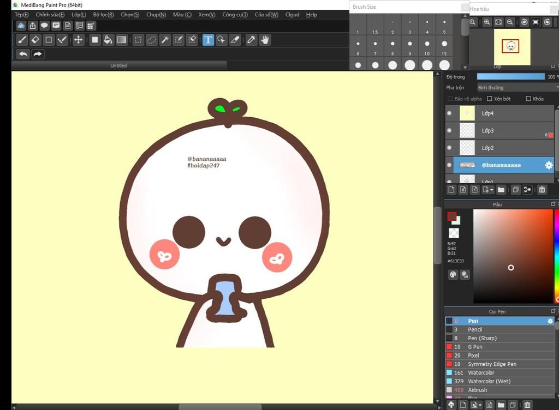
Task: Select the rectangular Selection tool
Action: click(138, 40)
